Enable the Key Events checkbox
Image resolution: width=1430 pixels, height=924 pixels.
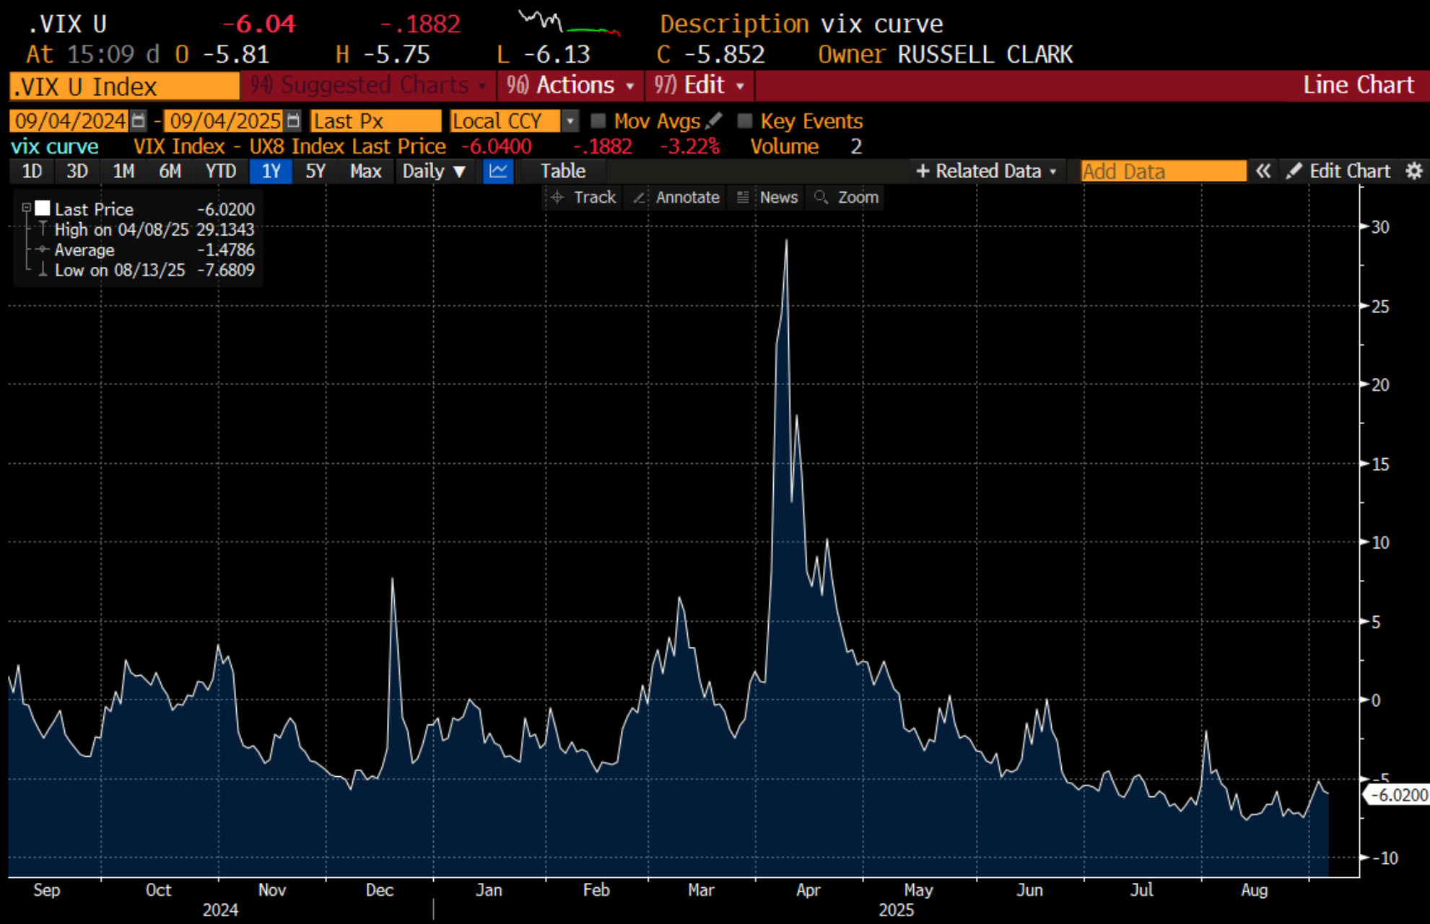tap(744, 120)
